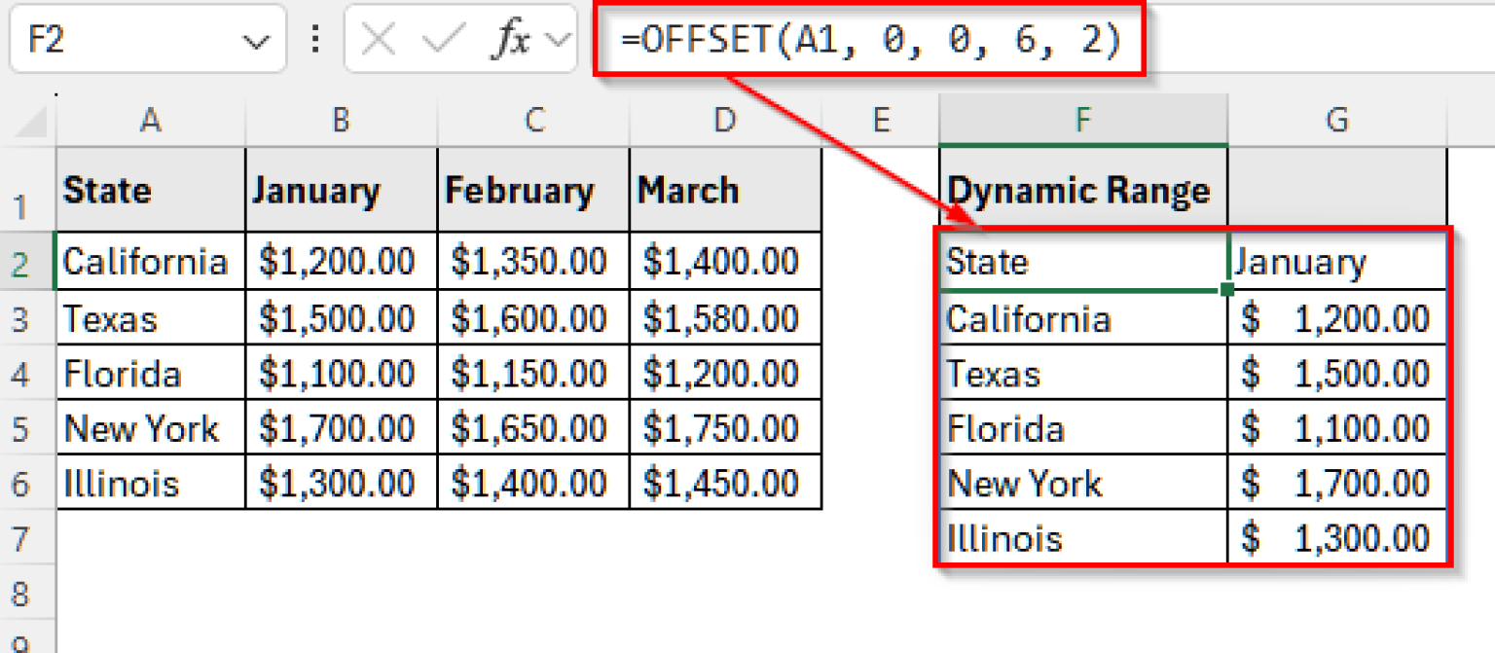Select the January cell in the dynamic range
The image size is (1495, 653).
(1337, 261)
